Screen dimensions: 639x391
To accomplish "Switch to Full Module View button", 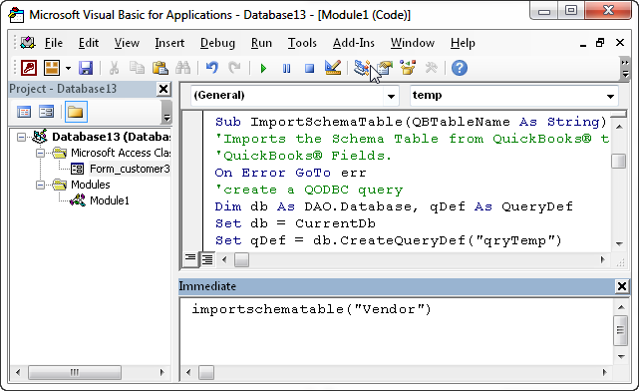I will coord(207,259).
